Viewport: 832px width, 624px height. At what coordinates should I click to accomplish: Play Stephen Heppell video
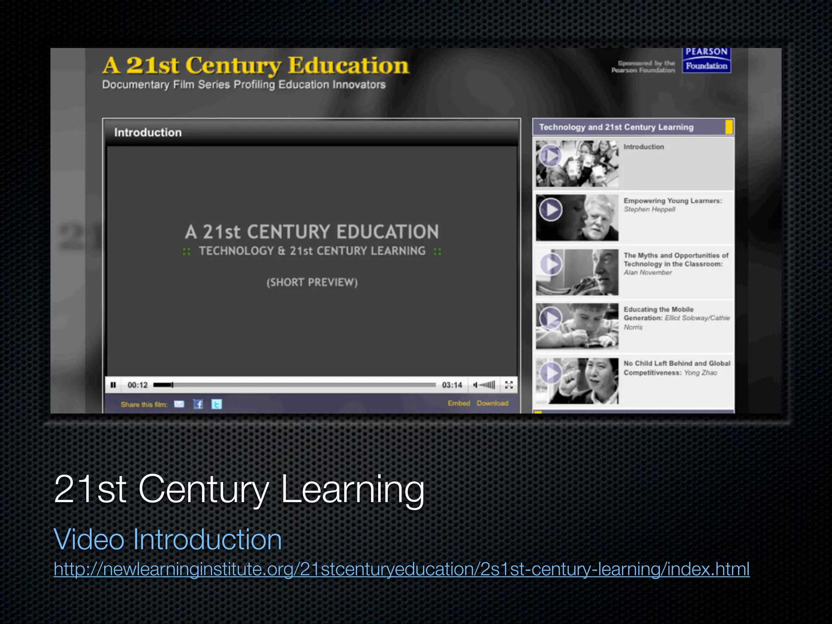[551, 210]
